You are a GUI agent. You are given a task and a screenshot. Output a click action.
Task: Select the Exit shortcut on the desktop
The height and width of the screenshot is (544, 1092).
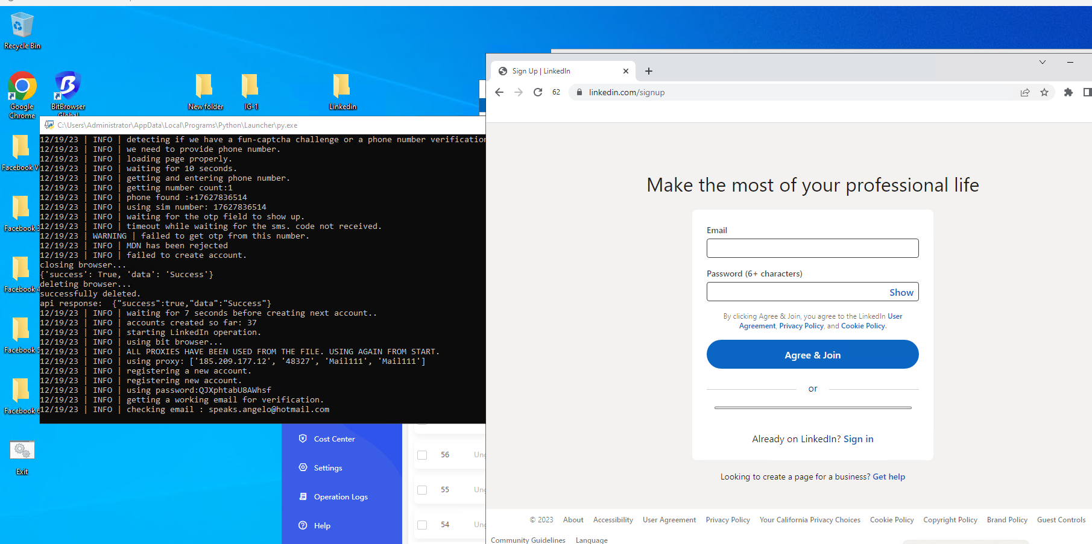click(x=22, y=458)
